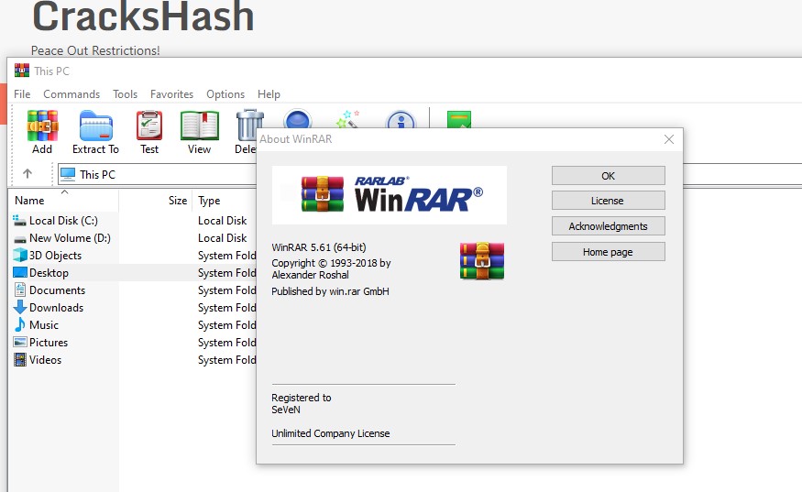Click the registered name SeVeN
Viewport: 802px width, 492px height.
coord(286,410)
